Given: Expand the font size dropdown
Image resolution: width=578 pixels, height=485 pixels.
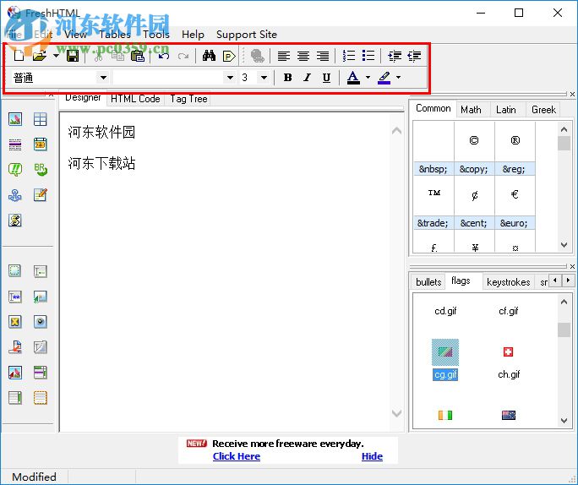Looking at the screenshot, I should [x=264, y=78].
